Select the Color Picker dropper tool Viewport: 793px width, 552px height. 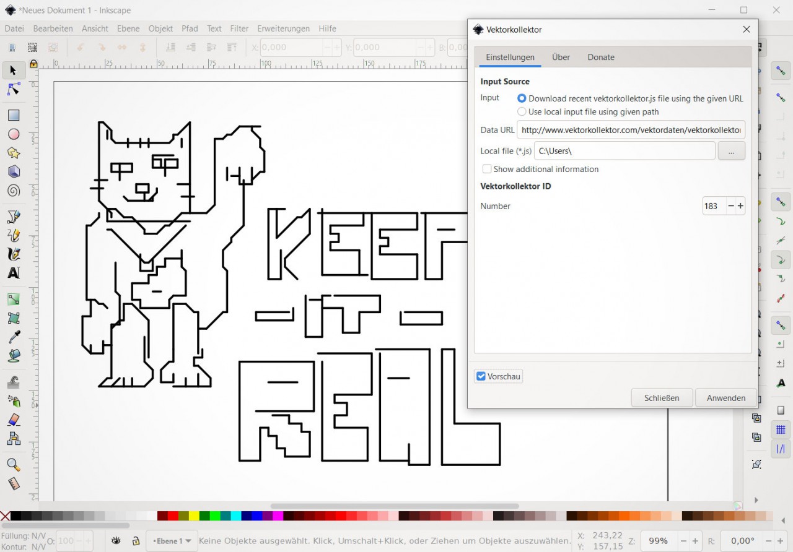13,337
